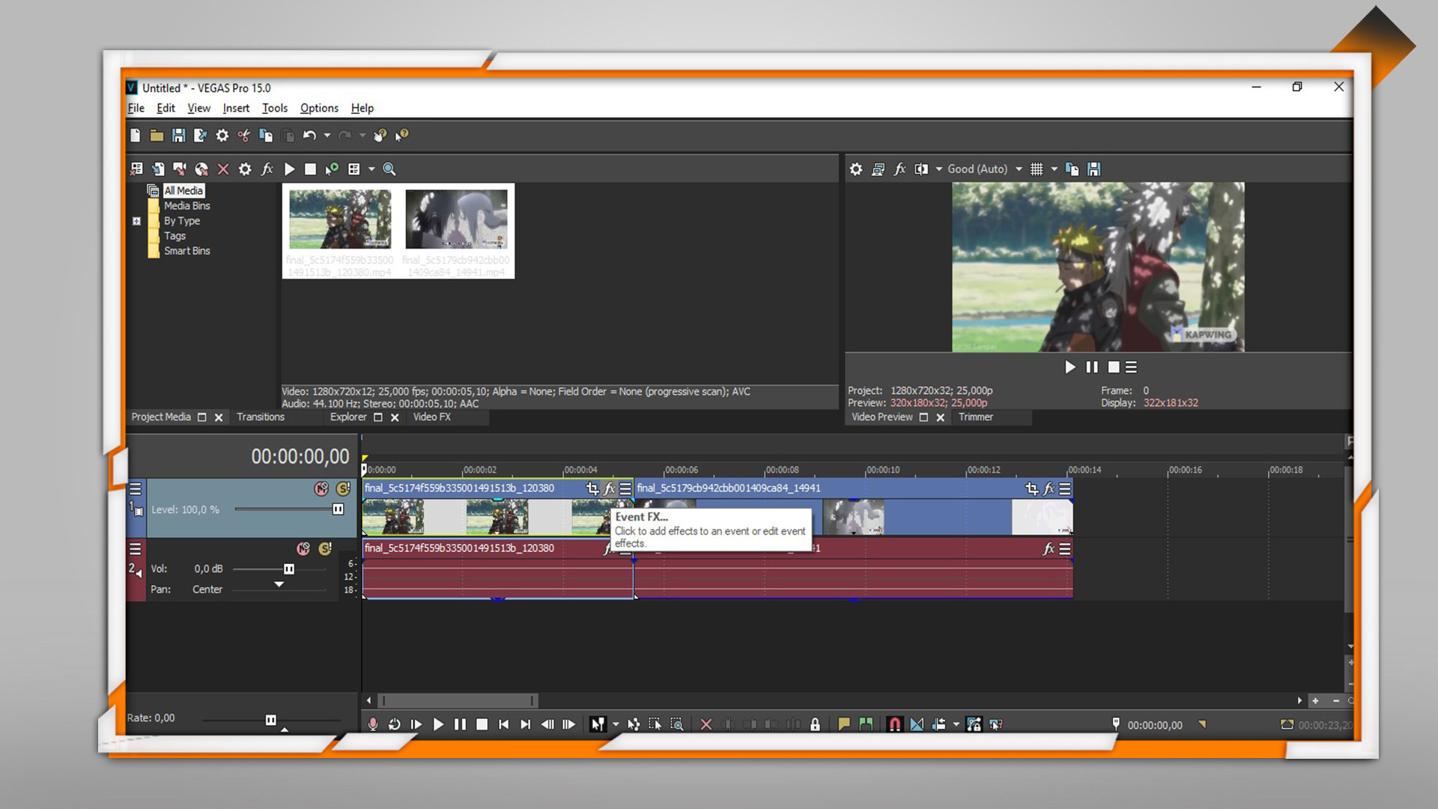Toggle loop playback in transport bar

394,724
